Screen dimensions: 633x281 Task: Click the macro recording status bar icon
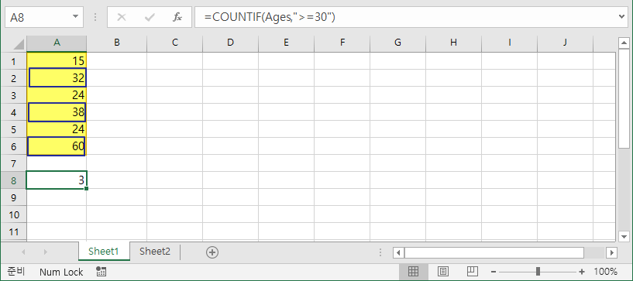tap(101, 272)
